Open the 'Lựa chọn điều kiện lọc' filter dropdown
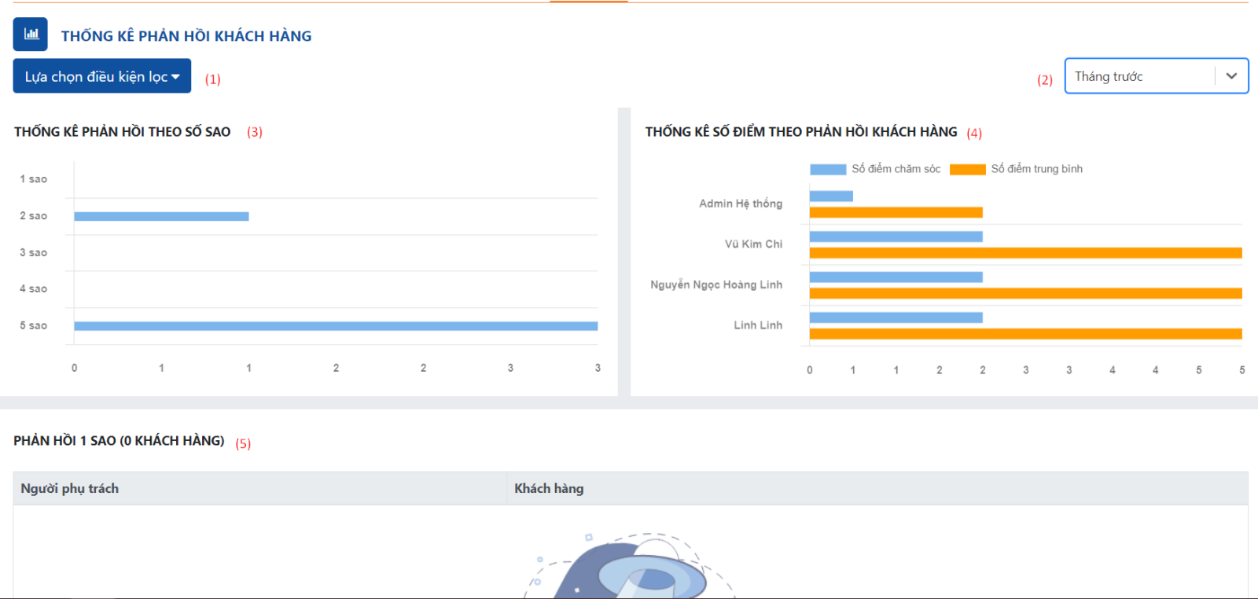Viewport: 1258px width, 599px height. tap(101, 76)
